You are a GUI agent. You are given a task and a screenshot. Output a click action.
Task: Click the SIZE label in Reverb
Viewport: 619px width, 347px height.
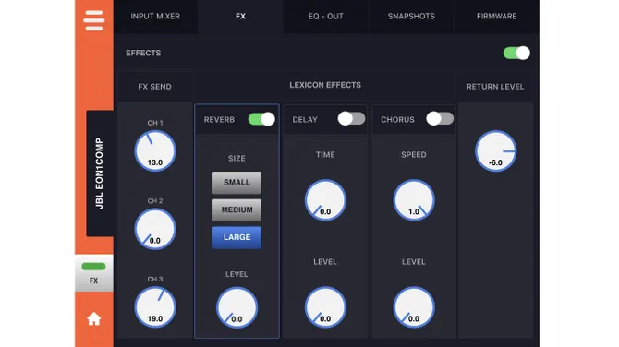237,159
